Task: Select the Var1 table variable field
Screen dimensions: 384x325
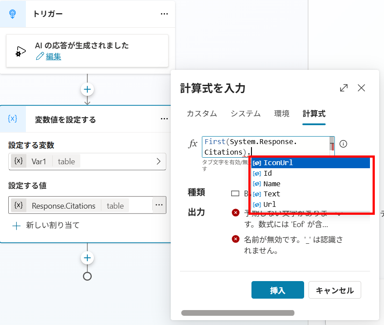Action: pyautogui.click(x=87, y=161)
